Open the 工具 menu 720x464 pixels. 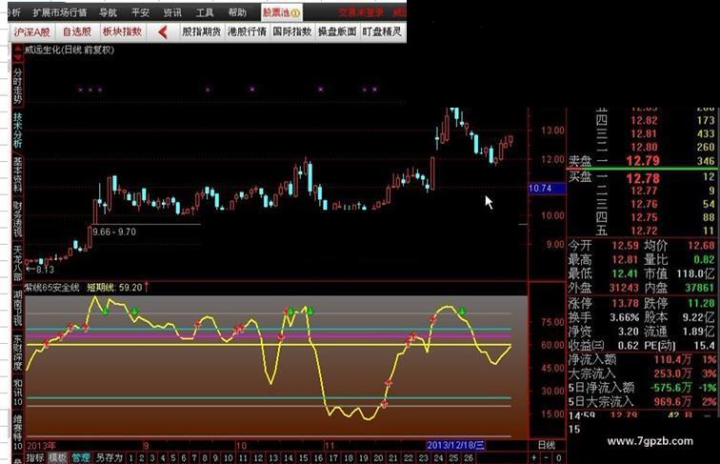point(205,12)
